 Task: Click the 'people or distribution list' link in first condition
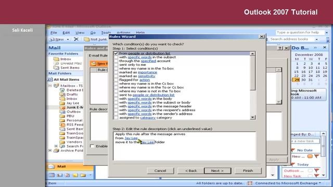pyautogui.click(x=149, y=54)
